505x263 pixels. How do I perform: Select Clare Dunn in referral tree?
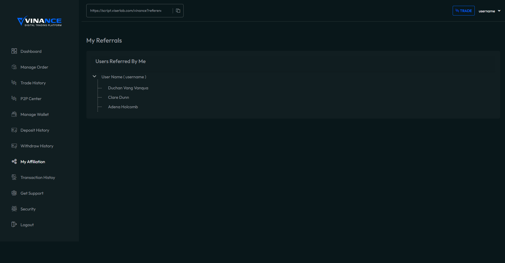coord(118,97)
